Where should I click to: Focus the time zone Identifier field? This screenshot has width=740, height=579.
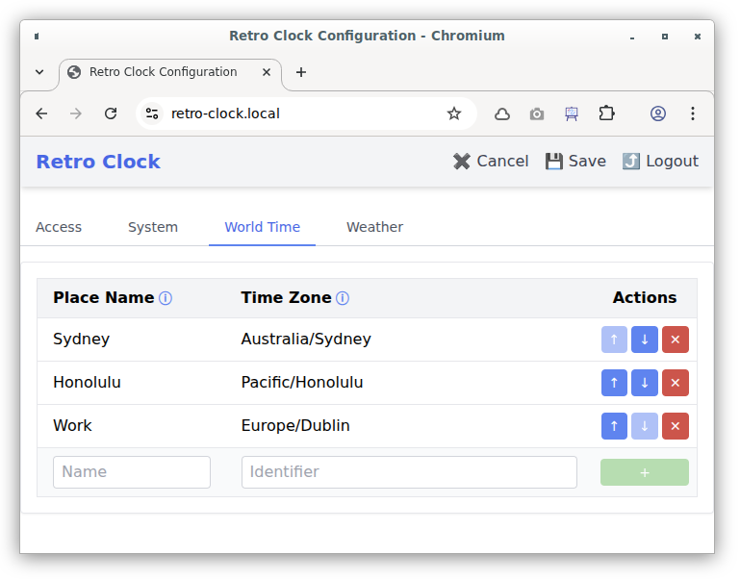(409, 472)
